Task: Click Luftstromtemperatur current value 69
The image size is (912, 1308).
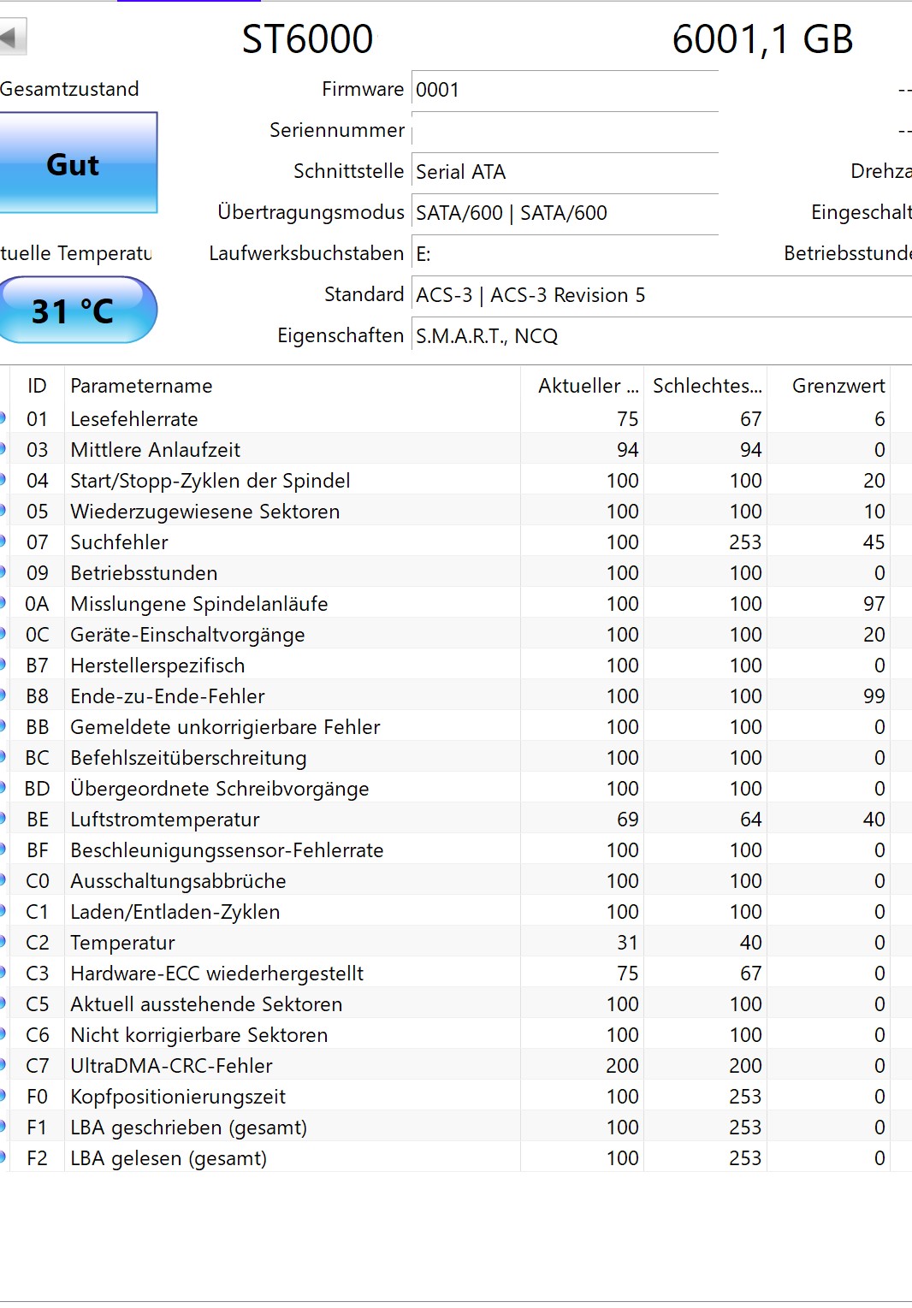Action: (627, 820)
